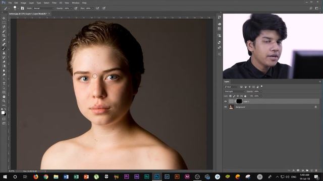Switch to the Layers panel tab
This screenshot has width=323, height=181.
click(x=227, y=81)
